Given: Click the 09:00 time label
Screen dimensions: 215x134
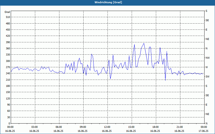Looking at the screenshot, I should coord(83,127).
